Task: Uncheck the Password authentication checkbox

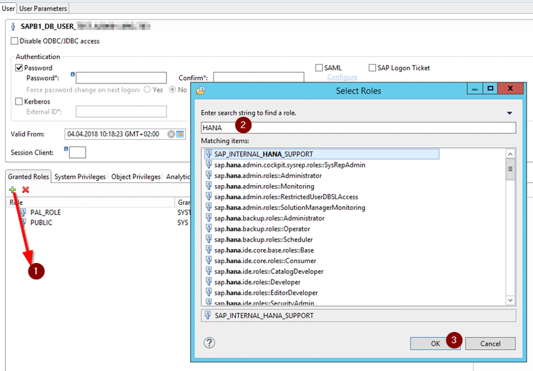Action: (x=19, y=68)
